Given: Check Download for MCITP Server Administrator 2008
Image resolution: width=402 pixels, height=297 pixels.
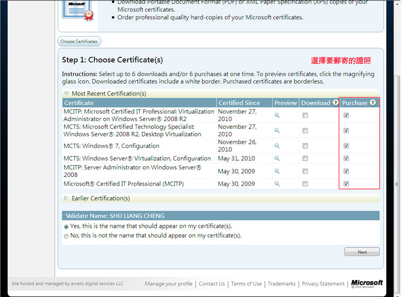Looking at the screenshot, I should [x=305, y=171].
